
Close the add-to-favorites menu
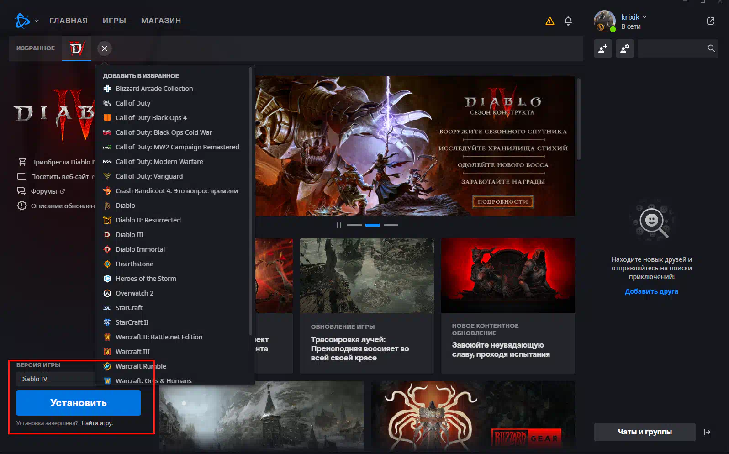pos(105,48)
